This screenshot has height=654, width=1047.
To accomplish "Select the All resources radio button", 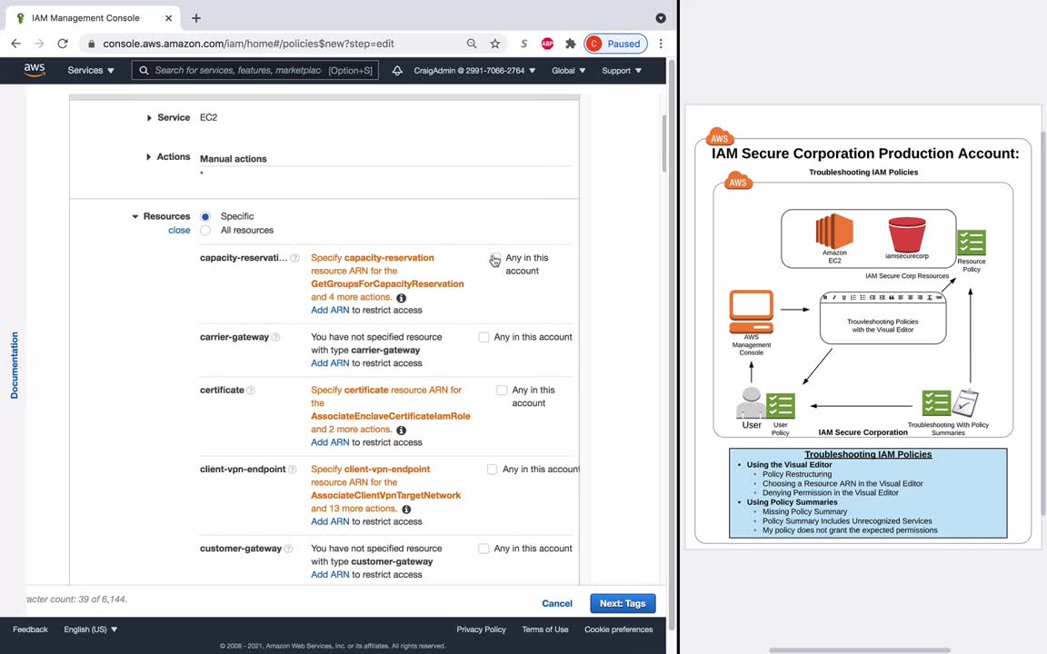I will click(x=205, y=230).
